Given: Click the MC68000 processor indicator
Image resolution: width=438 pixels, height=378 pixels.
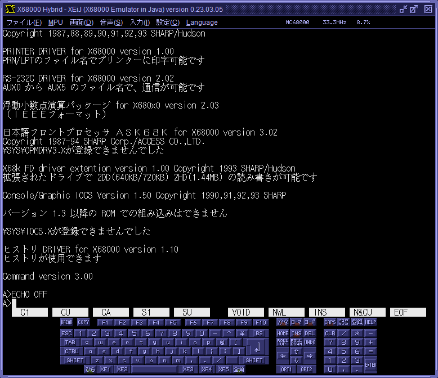Looking at the screenshot, I should point(297,22).
